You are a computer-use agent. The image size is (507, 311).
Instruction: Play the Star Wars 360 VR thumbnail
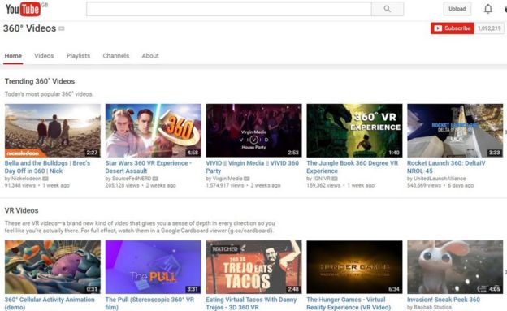coord(154,131)
